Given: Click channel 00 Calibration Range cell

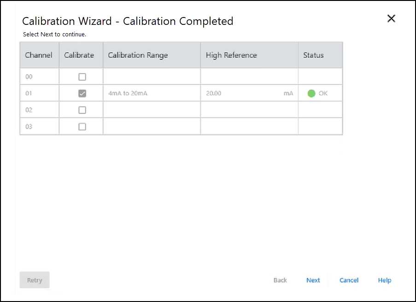Looking at the screenshot, I should coord(151,77).
